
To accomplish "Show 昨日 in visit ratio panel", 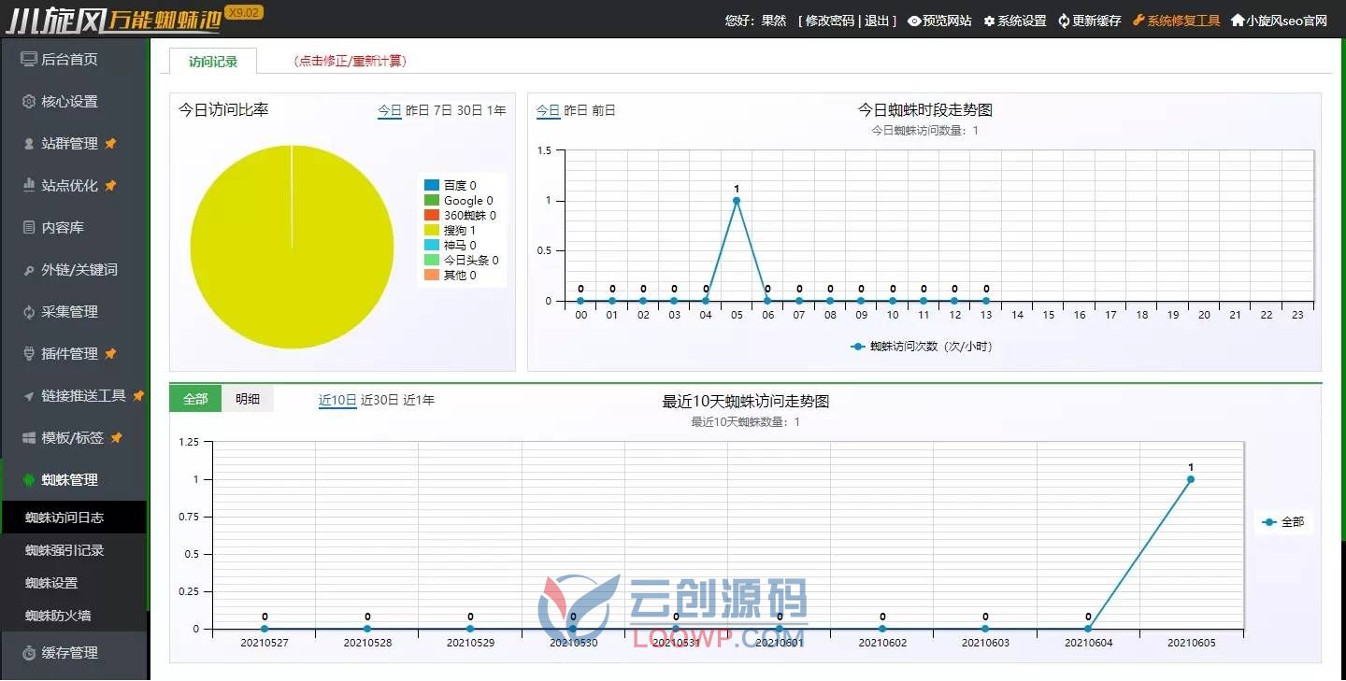I will click(x=418, y=110).
